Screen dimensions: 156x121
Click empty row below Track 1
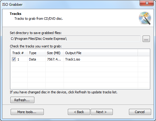point(80,64)
